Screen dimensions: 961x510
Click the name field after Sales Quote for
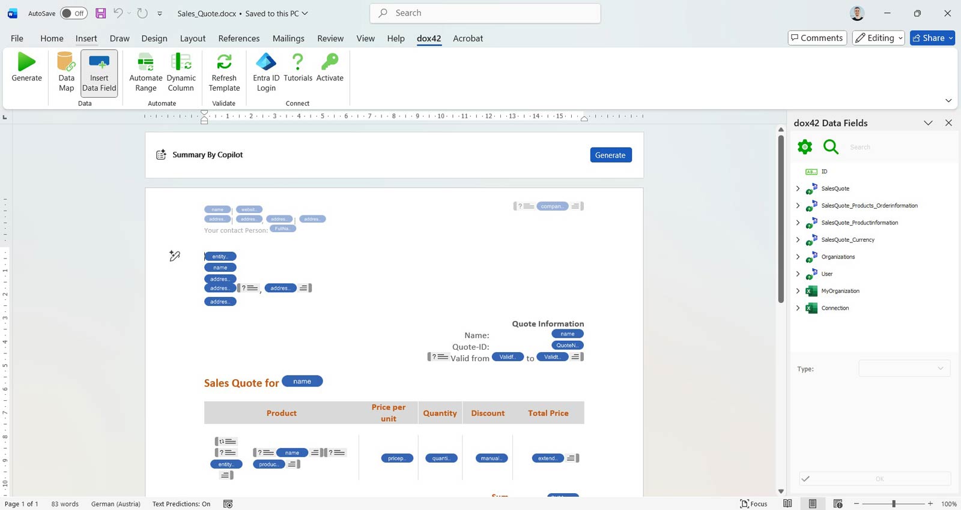coord(302,382)
